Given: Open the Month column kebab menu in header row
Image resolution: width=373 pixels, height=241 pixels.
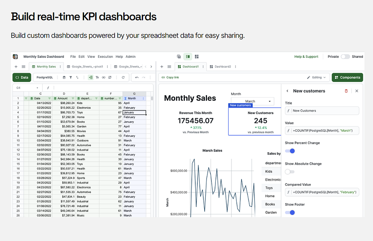Looking at the screenshot, I should (x=143, y=98).
